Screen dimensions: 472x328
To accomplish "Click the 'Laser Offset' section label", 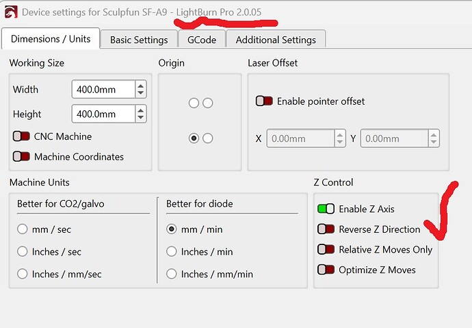I will [x=273, y=62].
